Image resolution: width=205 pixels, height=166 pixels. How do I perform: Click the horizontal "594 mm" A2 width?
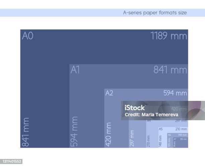[x=175, y=93]
